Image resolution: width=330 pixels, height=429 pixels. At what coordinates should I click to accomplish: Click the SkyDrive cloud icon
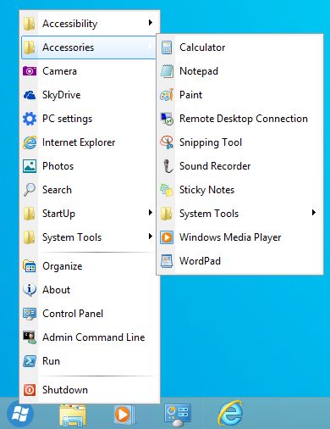(30, 95)
